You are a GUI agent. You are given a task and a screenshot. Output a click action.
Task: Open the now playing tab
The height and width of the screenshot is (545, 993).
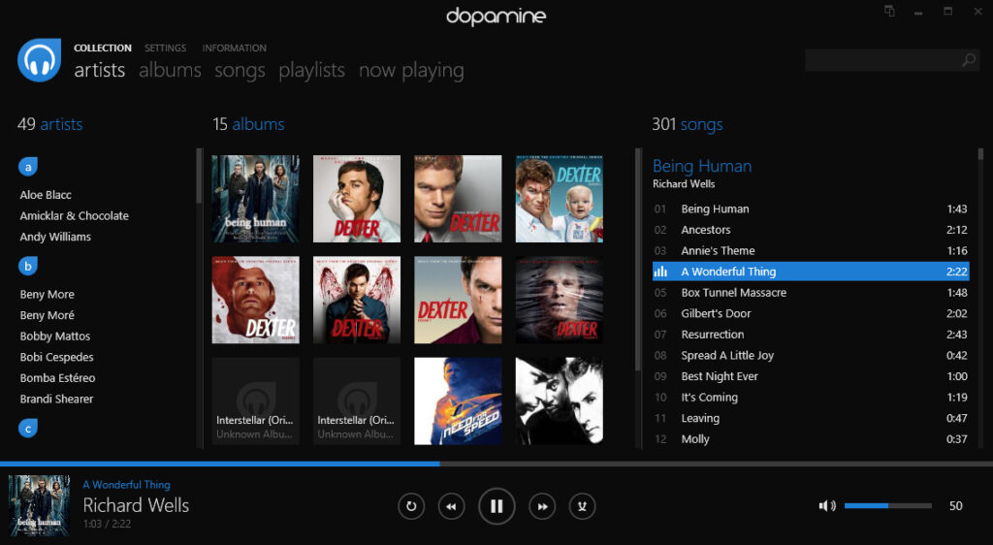coord(411,70)
